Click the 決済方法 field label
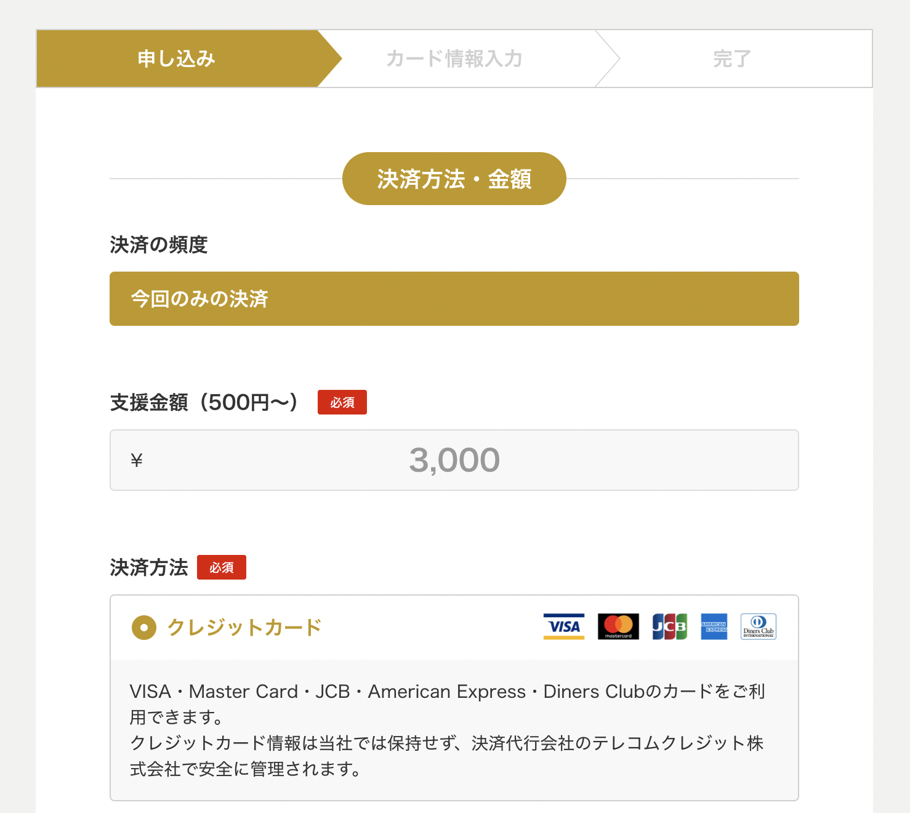Image resolution: width=910 pixels, height=813 pixels. 149,567
